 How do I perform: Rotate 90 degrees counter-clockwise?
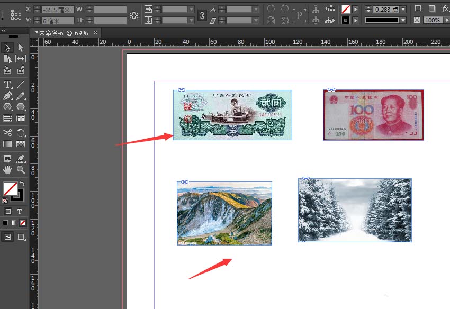[284, 9]
